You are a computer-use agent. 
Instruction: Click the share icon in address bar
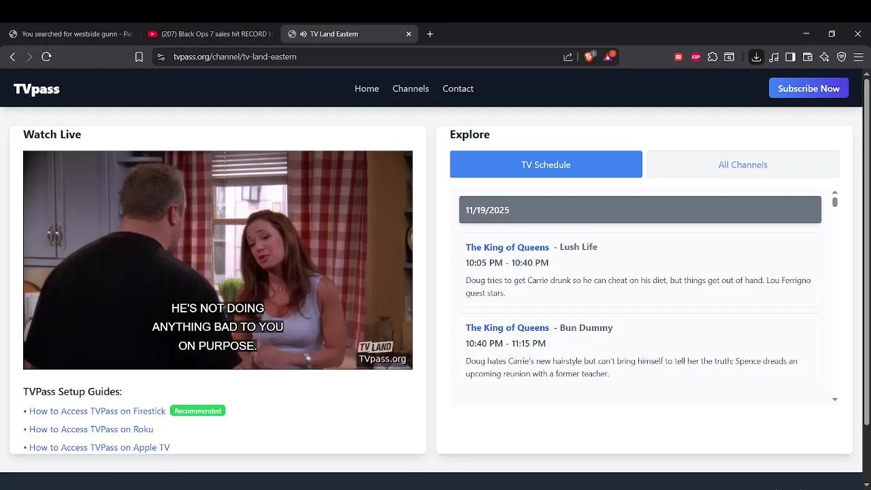[x=568, y=57]
